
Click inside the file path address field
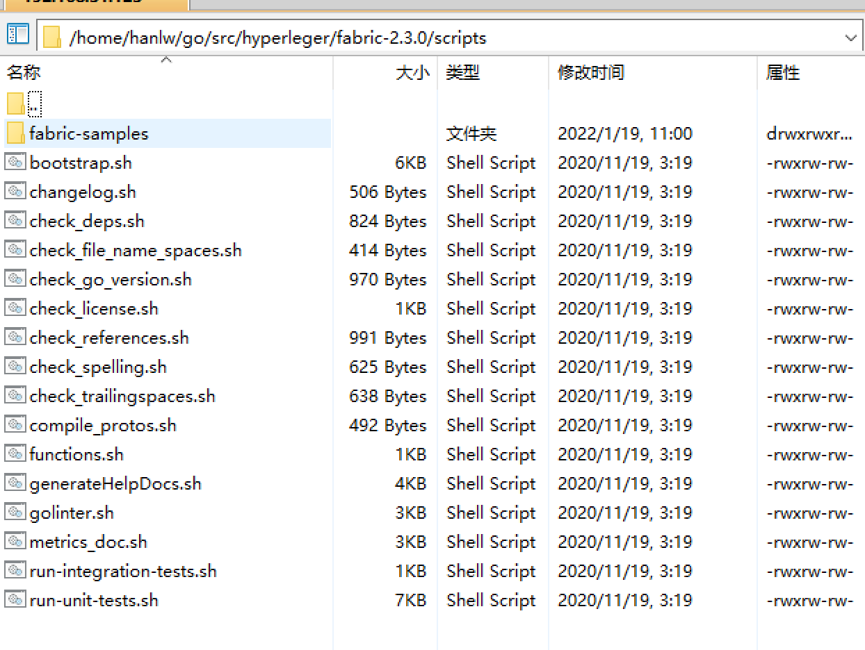click(417, 37)
